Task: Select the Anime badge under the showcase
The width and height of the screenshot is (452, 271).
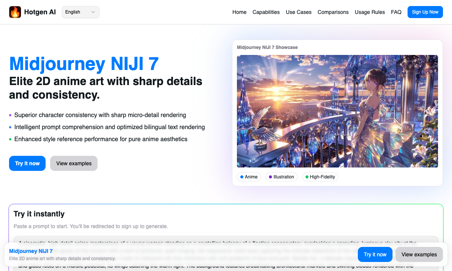Action: pyautogui.click(x=249, y=177)
